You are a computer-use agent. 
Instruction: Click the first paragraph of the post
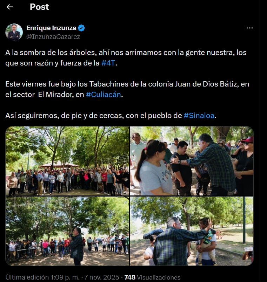[126, 58]
